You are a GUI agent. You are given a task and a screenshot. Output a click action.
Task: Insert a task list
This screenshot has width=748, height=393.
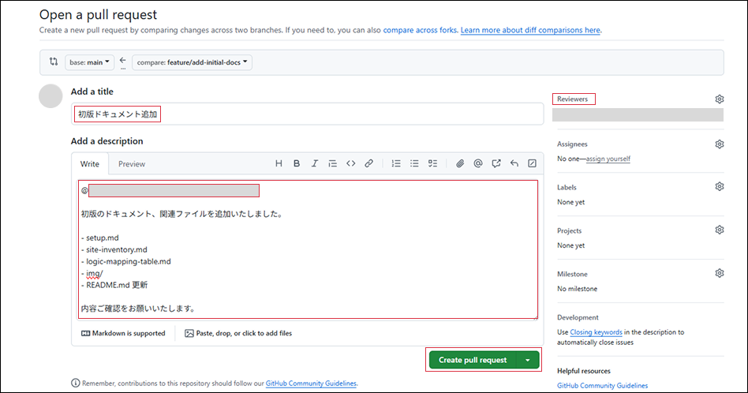pyautogui.click(x=432, y=163)
